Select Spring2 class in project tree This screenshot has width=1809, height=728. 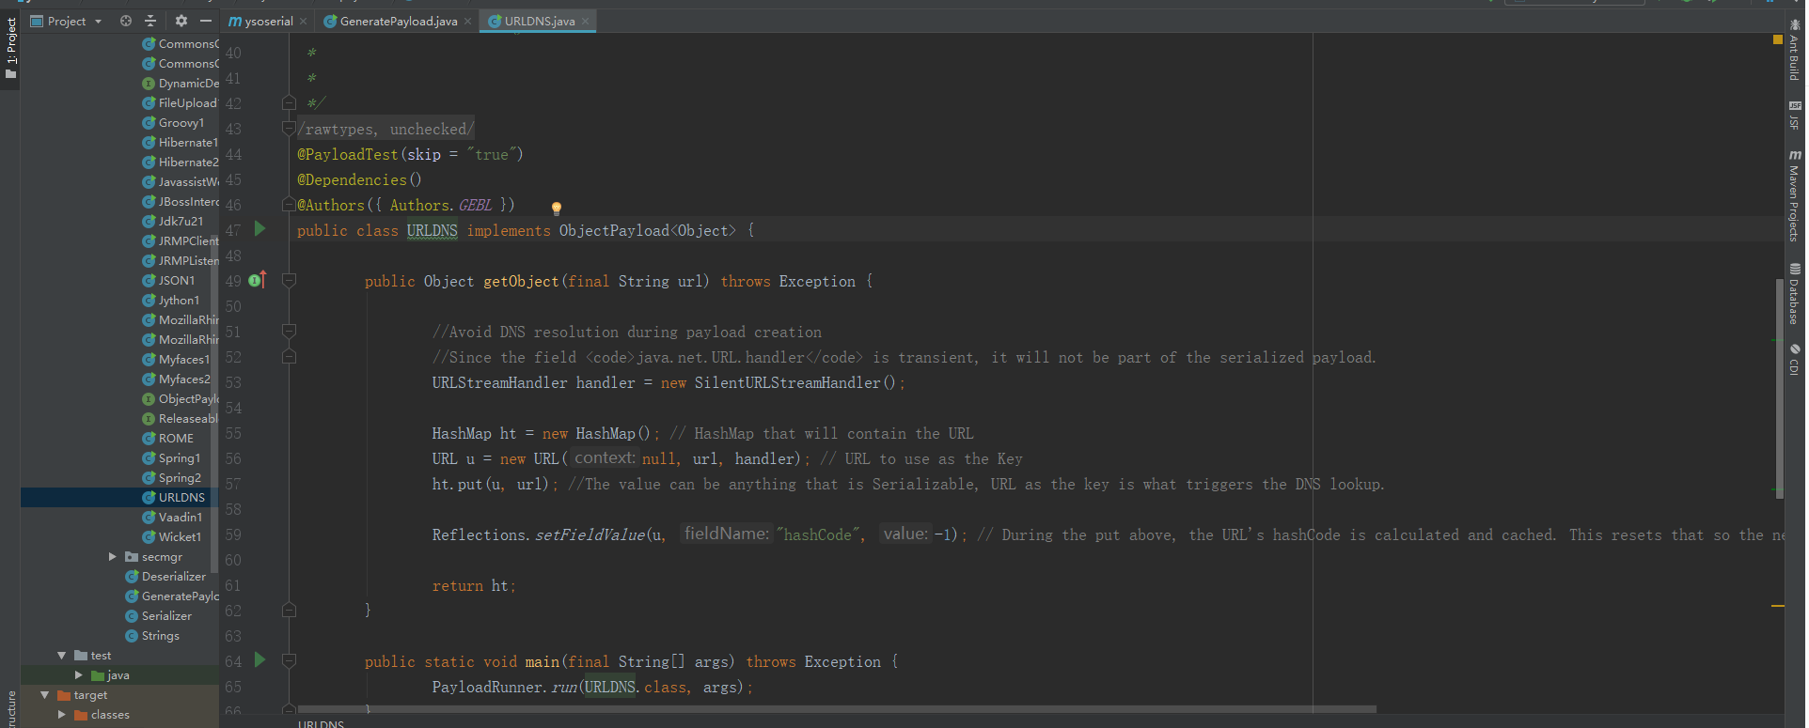(179, 477)
